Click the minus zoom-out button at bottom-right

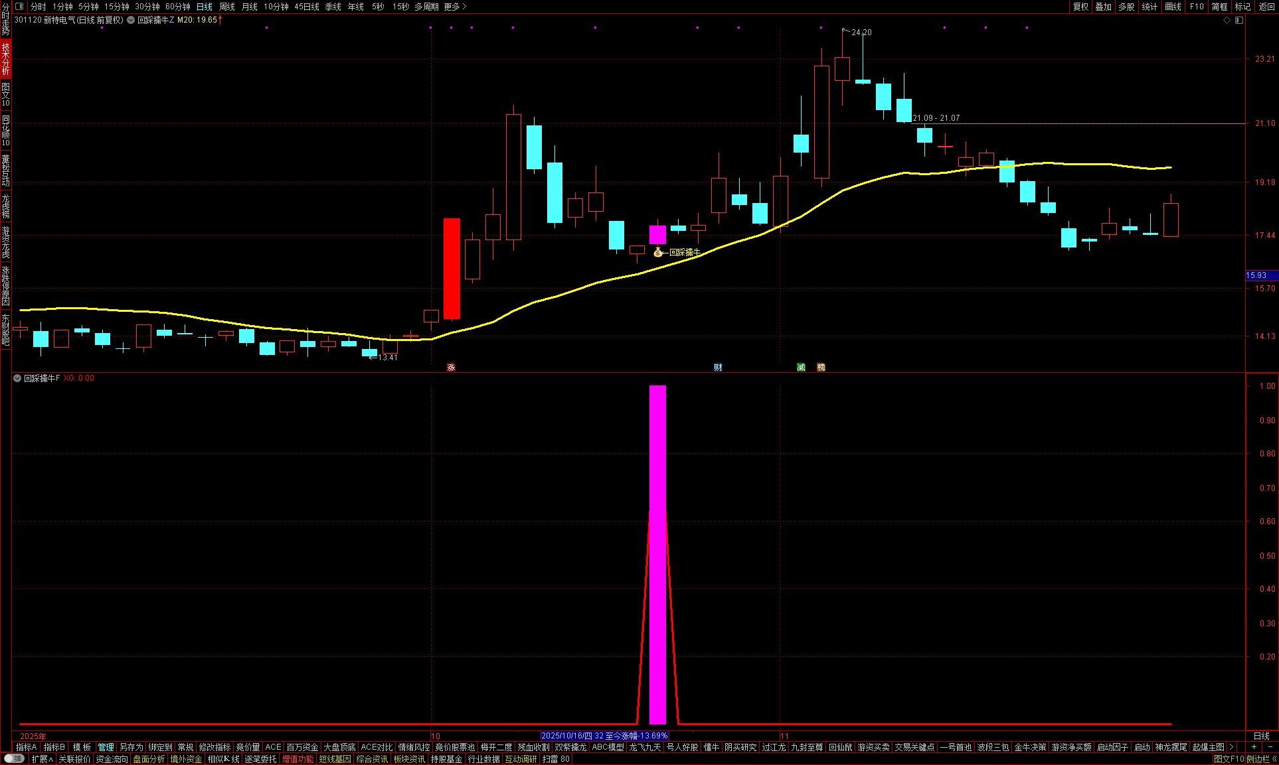(x=1270, y=747)
